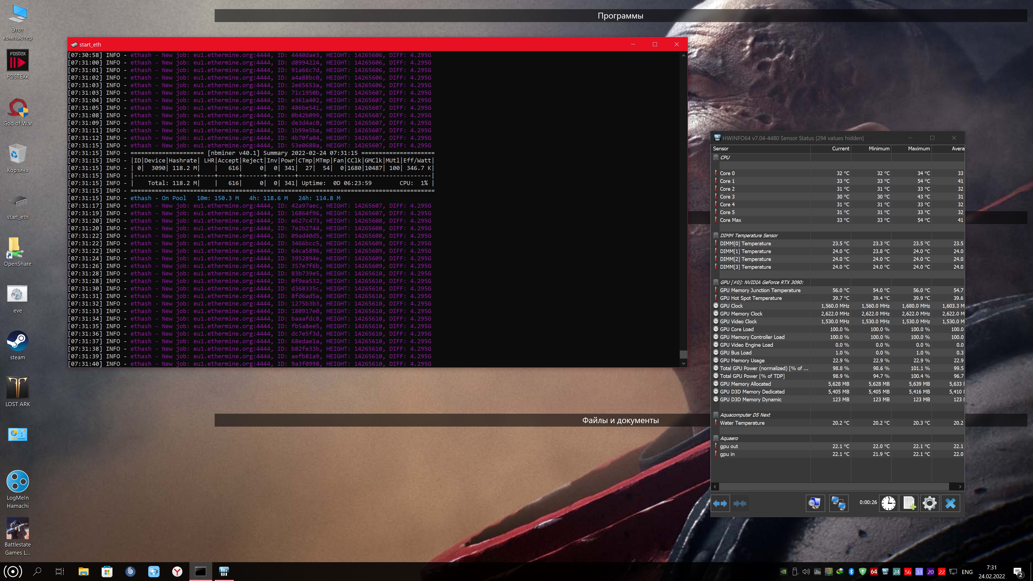Open HWiNFO sensor settings gear

click(929, 503)
